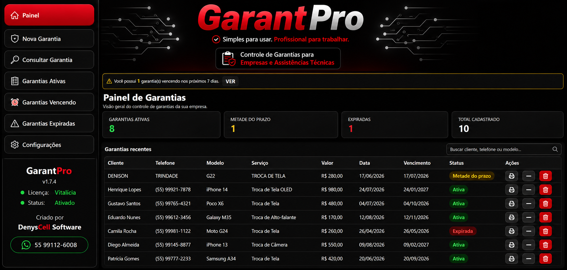The height and width of the screenshot is (270, 567).
Task: Delete DENISON's warranty entry
Action: (545, 176)
